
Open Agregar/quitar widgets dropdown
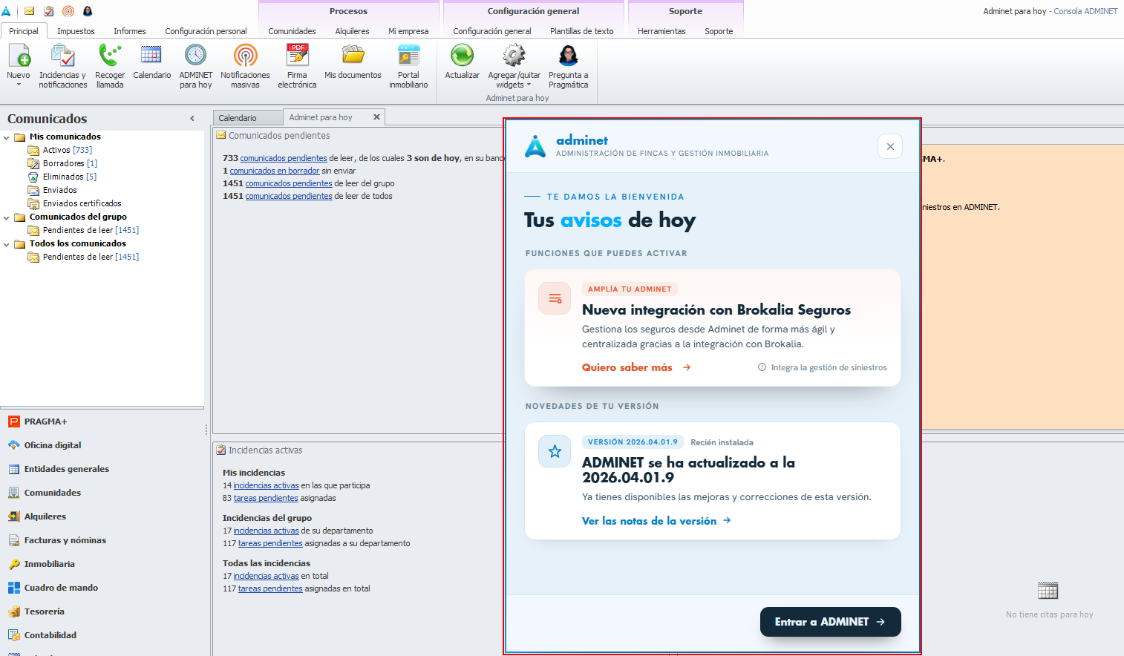pos(514,65)
